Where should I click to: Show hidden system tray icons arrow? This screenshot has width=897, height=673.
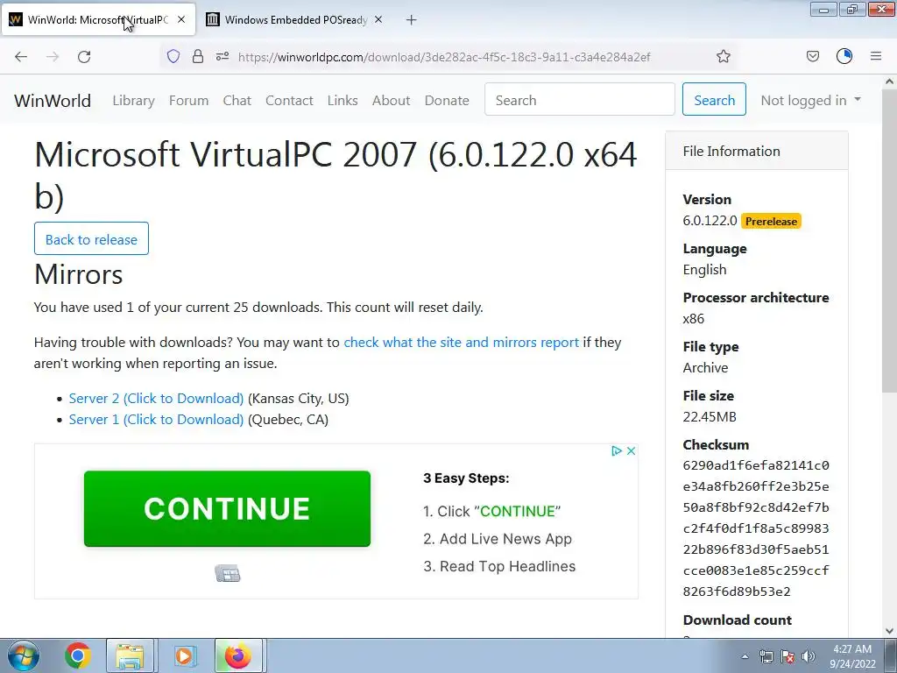click(x=745, y=657)
